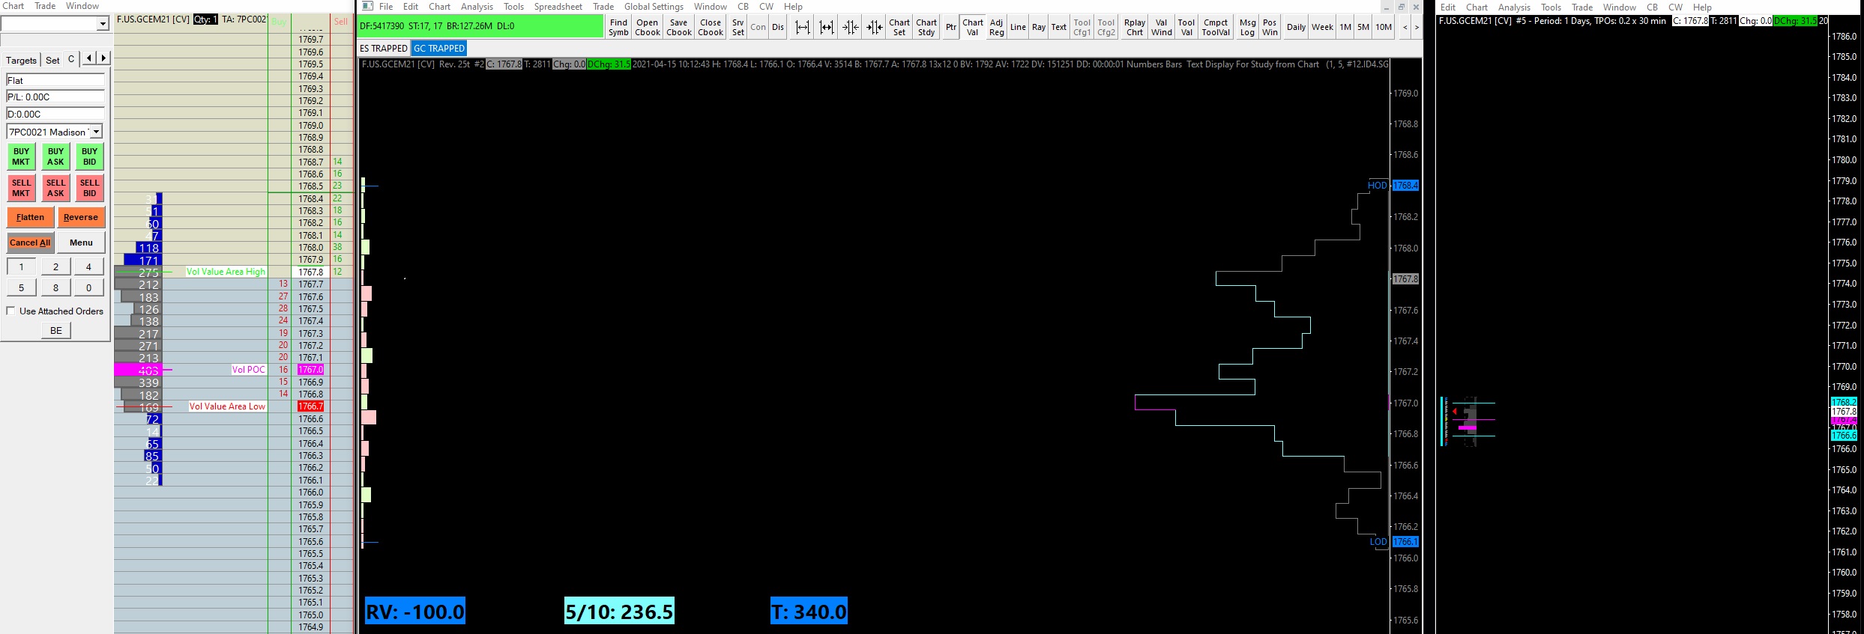Click the BUY ASK button
Viewport: 1864px width, 634px height.
tap(55, 156)
